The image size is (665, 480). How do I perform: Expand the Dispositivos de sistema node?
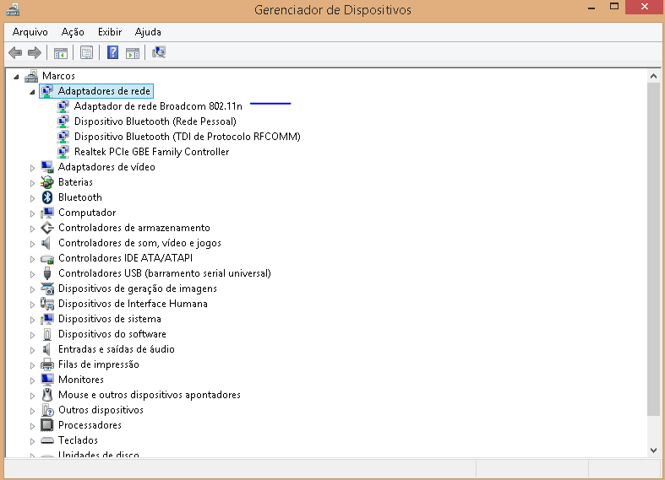click(x=32, y=320)
